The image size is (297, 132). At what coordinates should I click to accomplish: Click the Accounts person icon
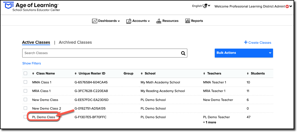pyautogui.click(x=129, y=21)
